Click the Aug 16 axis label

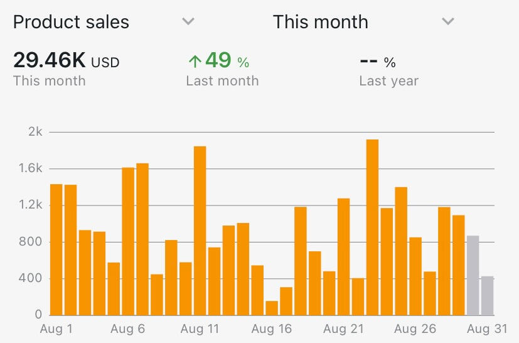(x=272, y=329)
